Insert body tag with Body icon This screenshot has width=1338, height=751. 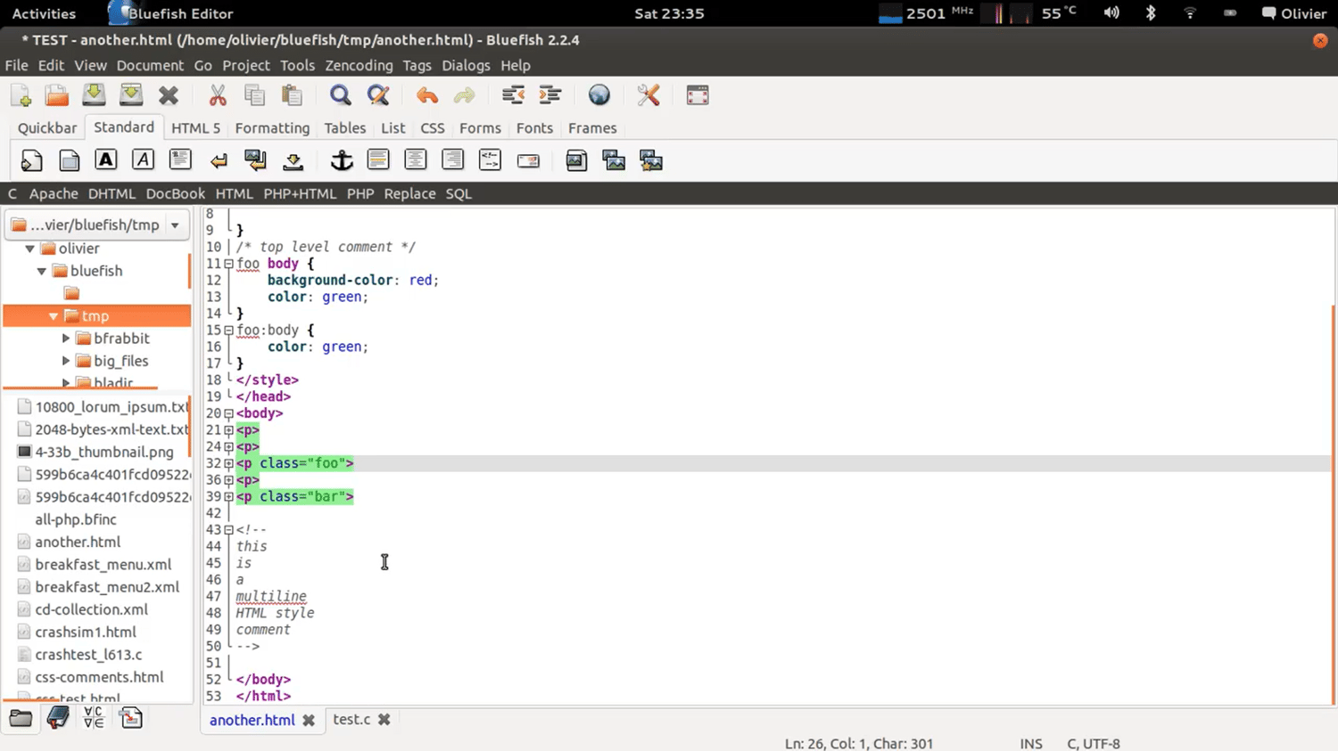(69, 160)
